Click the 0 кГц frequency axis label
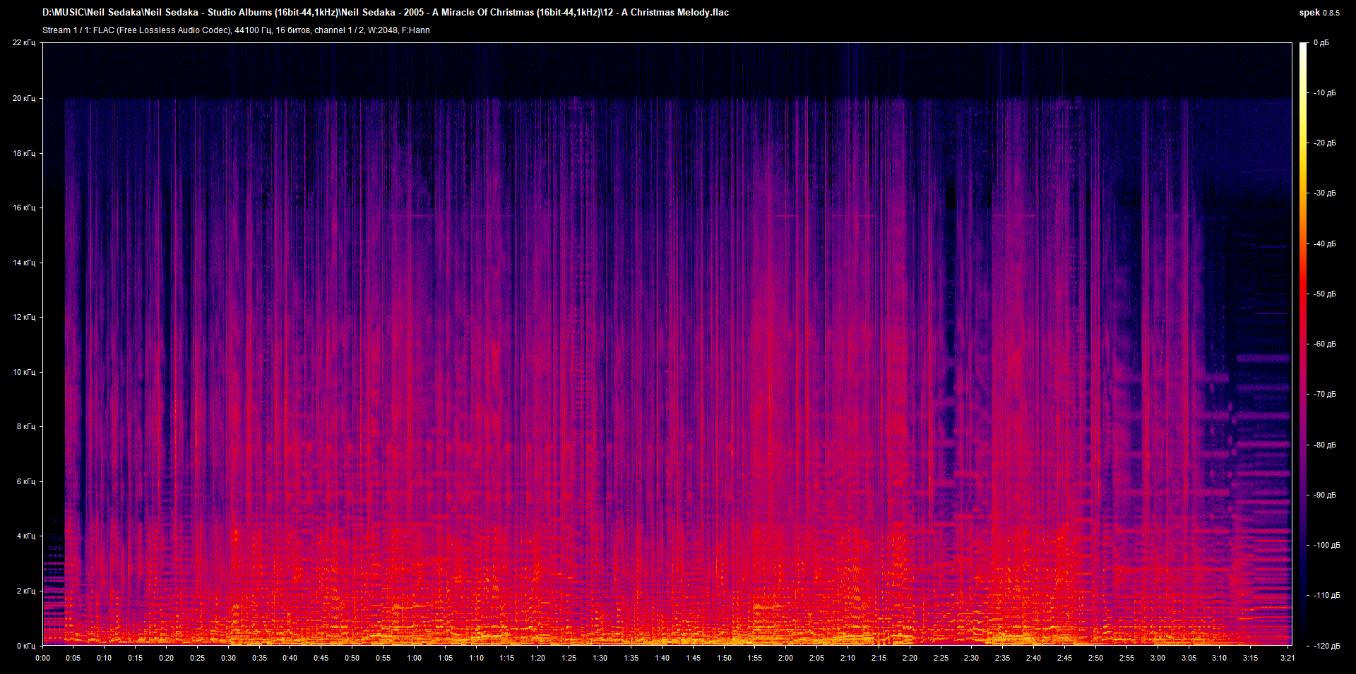1356x674 pixels. click(26, 646)
